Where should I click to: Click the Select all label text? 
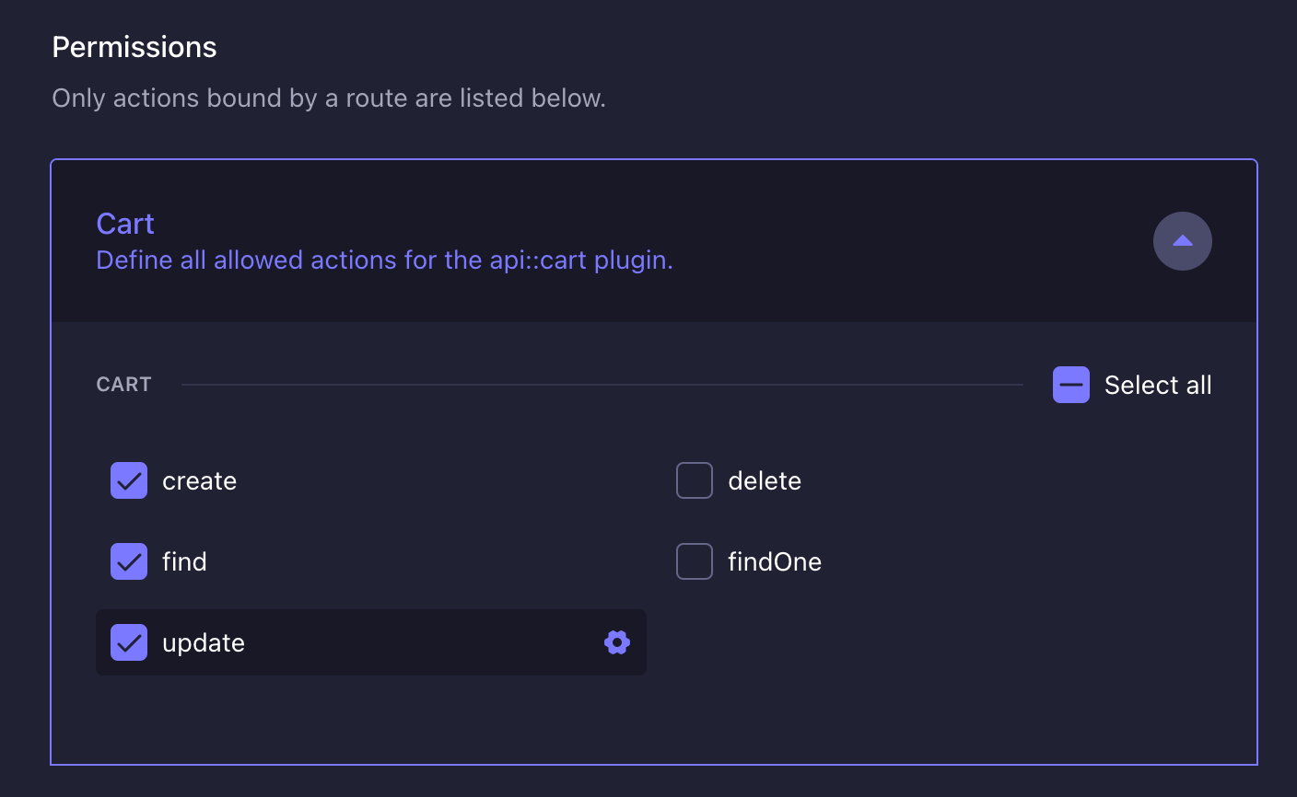click(x=1158, y=385)
